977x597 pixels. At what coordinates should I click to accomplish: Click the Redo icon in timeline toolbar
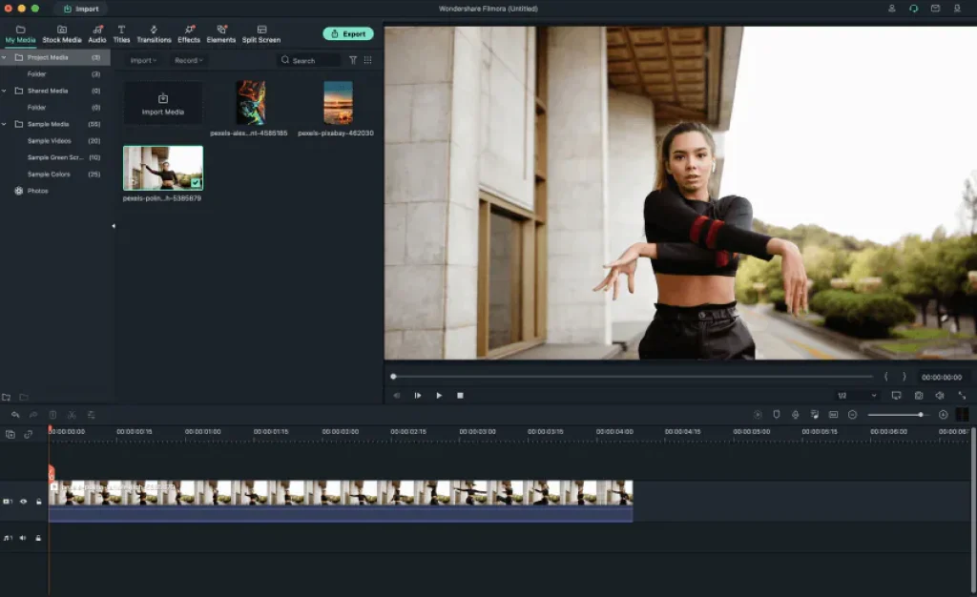coord(33,415)
